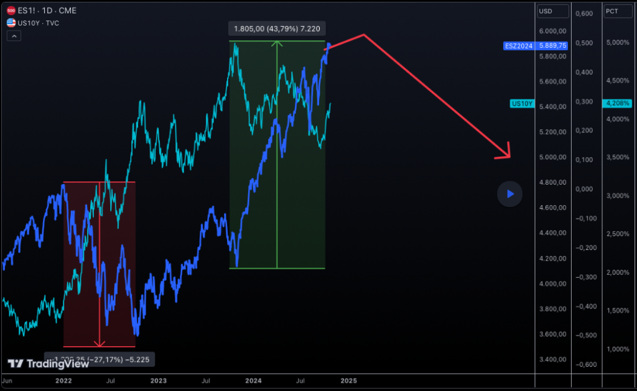Click the ESZ2024 price scale label
The width and height of the screenshot is (637, 391).
point(518,45)
